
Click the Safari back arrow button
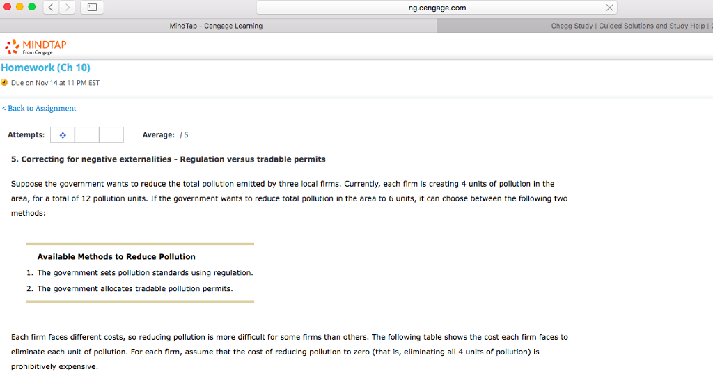click(51, 7)
